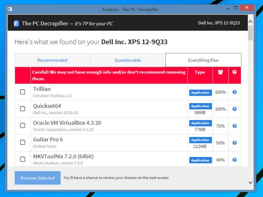Select the Everything Else tab
The image size is (263, 197).
[203, 60]
